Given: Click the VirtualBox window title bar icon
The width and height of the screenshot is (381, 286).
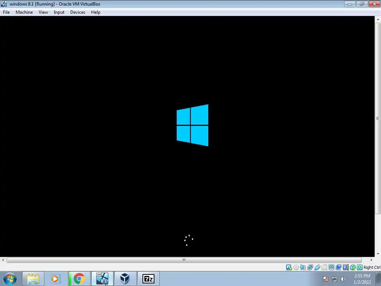Looking at the screenshot, I should [x=4, y=4].
